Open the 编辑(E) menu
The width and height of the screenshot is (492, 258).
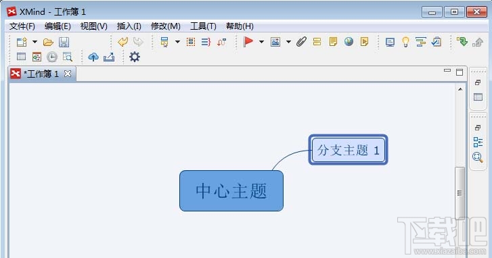(x=58, y=26)
